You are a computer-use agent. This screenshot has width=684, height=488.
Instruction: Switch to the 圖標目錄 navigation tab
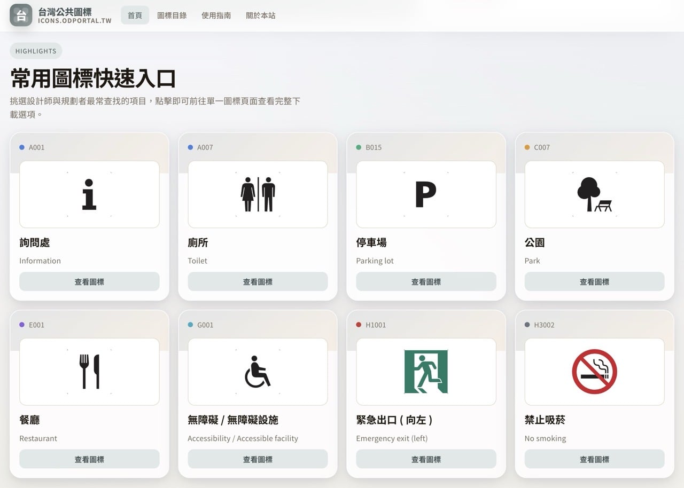tap(172, 15)
